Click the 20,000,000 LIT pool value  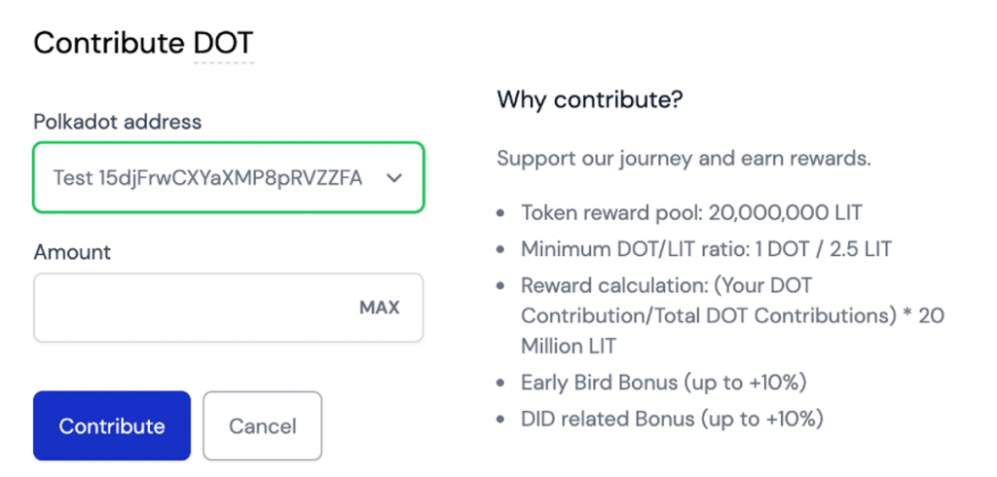pyautogui.click(x=785, y=213)
